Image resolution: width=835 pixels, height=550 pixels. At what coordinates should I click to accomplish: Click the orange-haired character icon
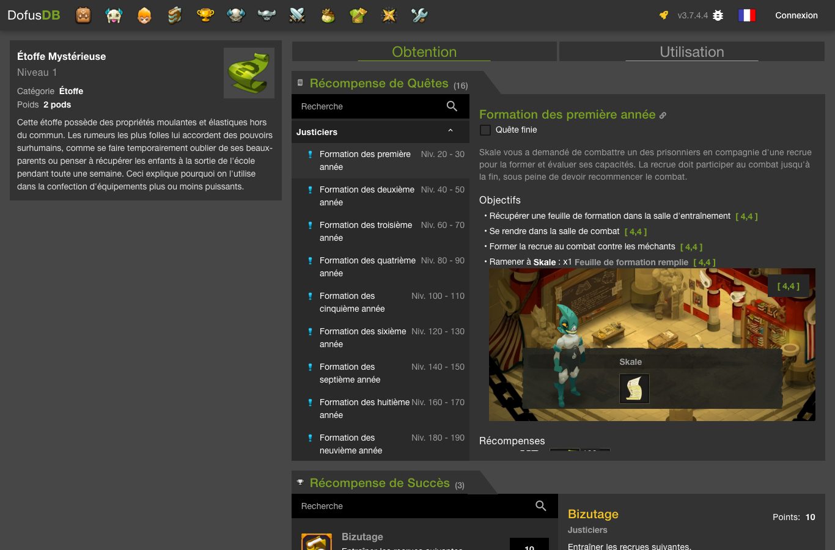pyautogui.click(x=144, y=15)
